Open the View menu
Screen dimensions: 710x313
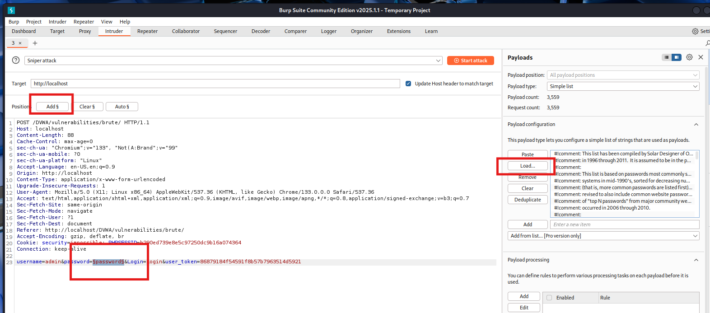click(x=107, y=22)
